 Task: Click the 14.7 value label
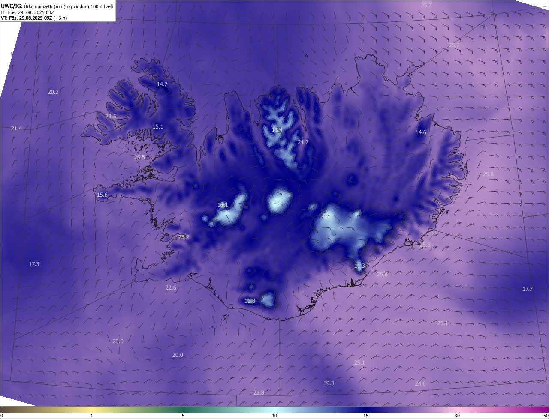pyautogui.click(x=162, y=84)
